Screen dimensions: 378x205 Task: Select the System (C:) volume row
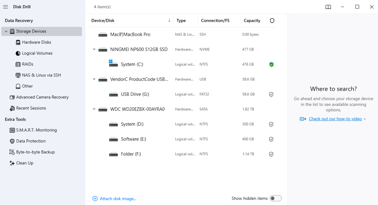click(182, 64)
